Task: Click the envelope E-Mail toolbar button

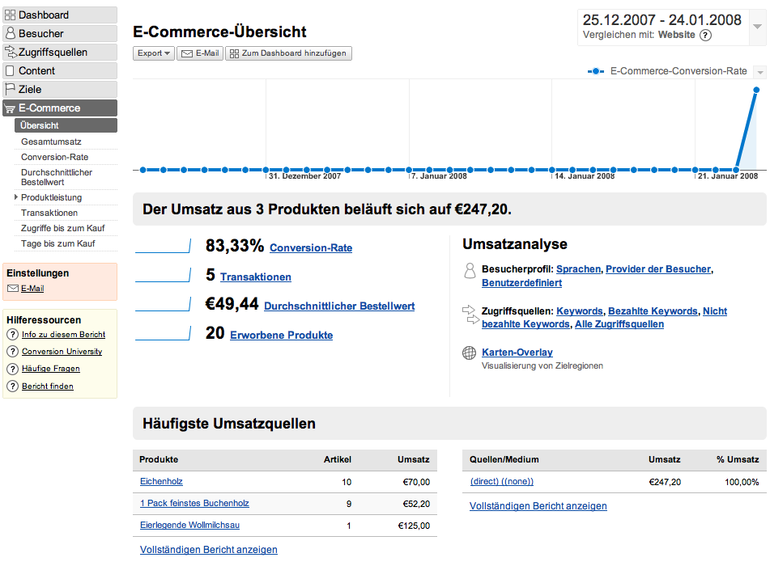Action: point(199,53)
